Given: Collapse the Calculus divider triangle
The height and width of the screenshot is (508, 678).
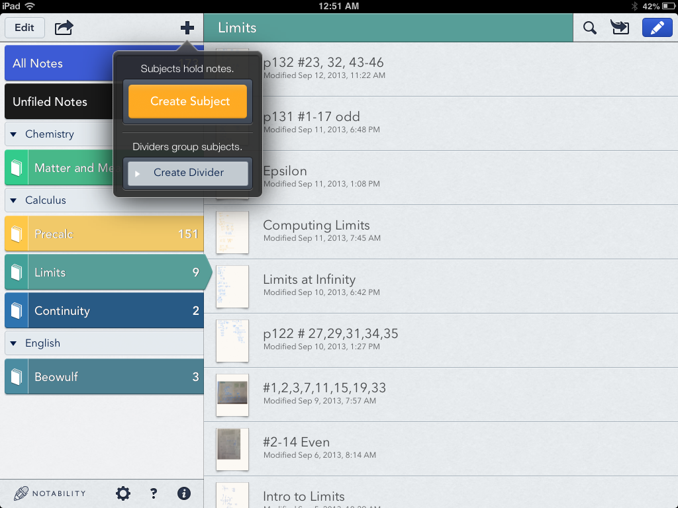Looking at the screenshot, I should (13, 200).
